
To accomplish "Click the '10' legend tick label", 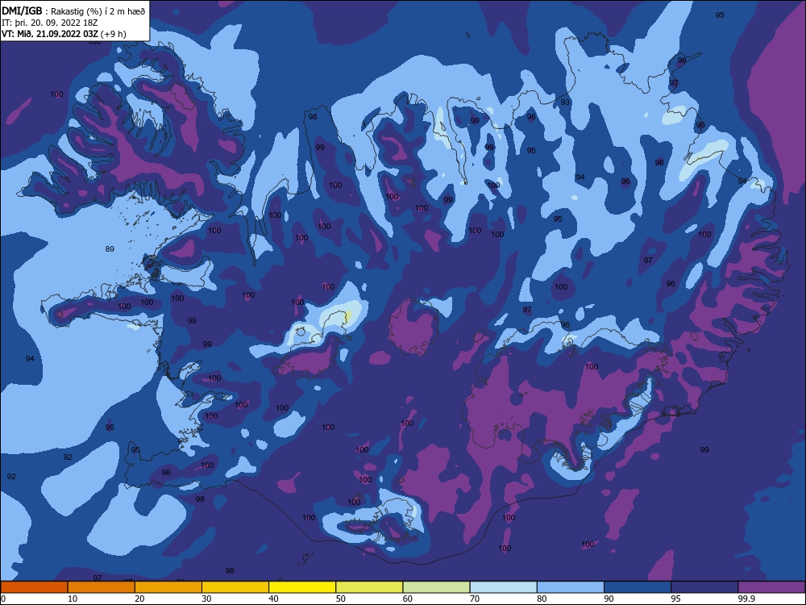I will click(73, 599).
